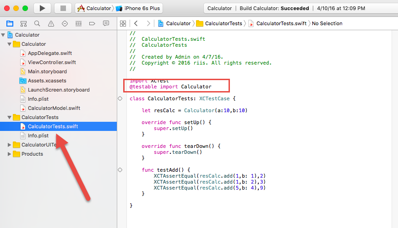Click XCTAssertEqual line with add(5,b: 4)

point(209,188)
